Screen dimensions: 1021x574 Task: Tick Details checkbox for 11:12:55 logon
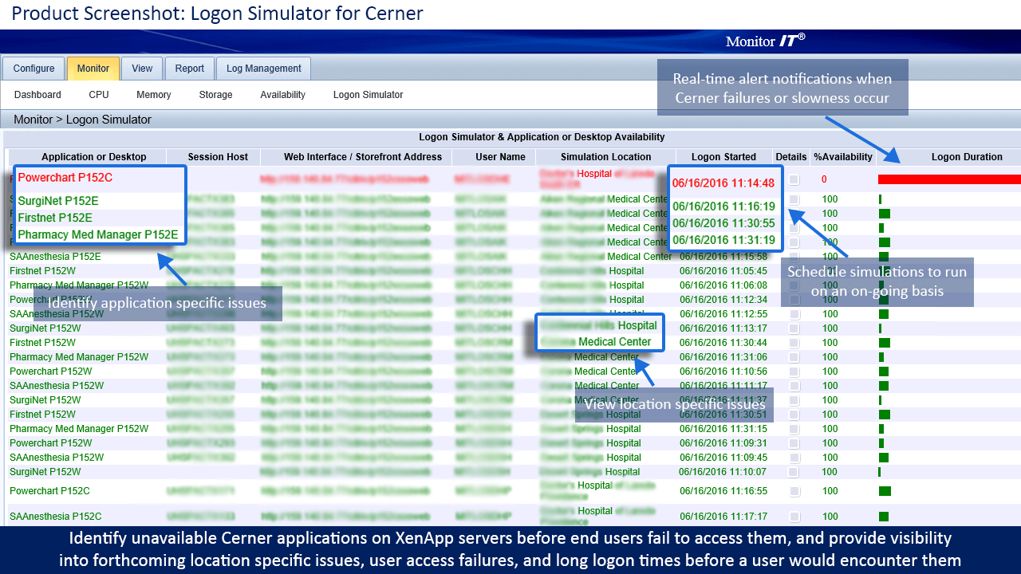pos(794,314)
